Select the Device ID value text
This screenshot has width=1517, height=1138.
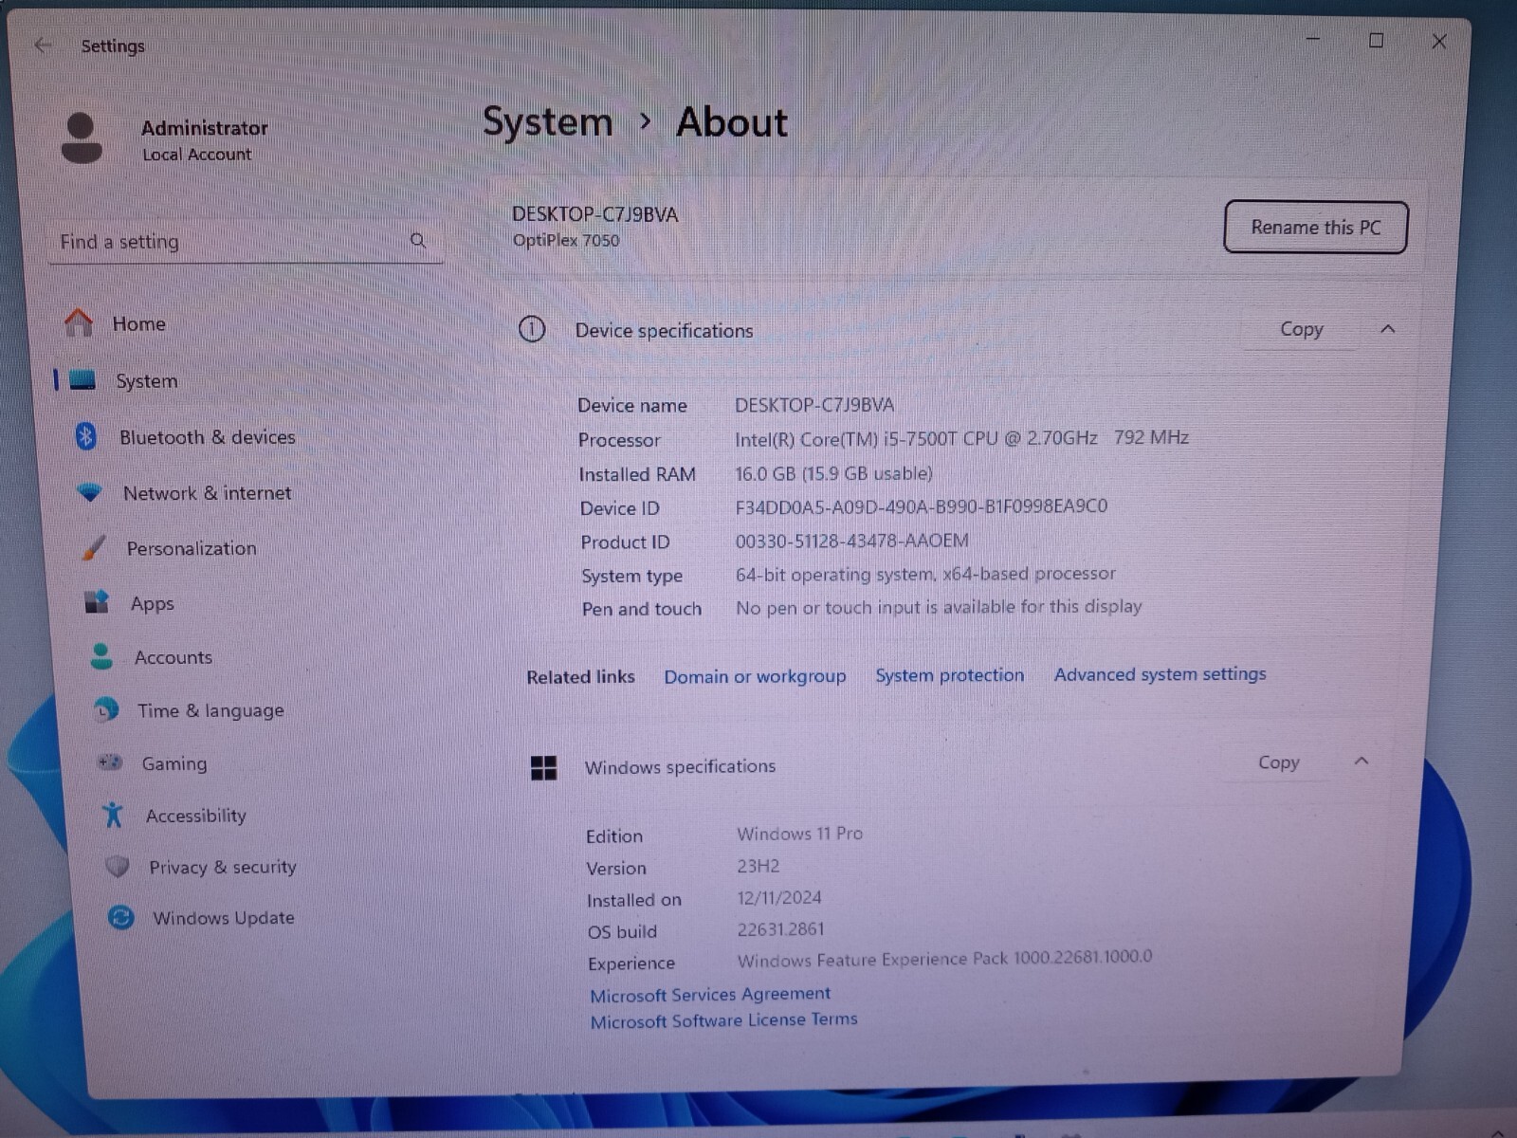pyautogui.click(x=921, y=506)
